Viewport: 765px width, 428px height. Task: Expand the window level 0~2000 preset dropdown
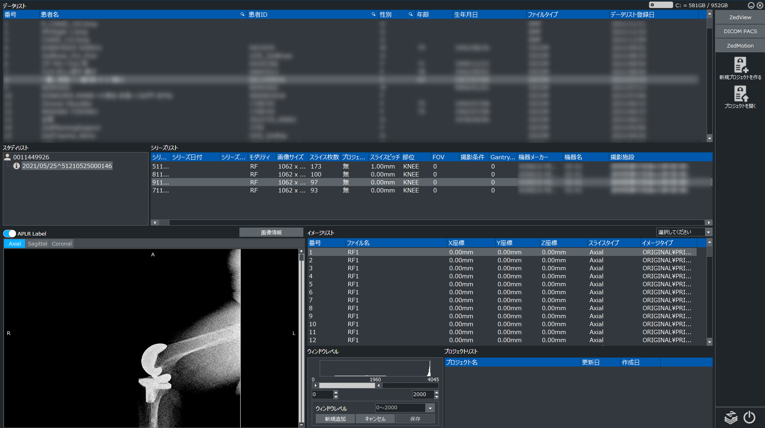[430, 408]
